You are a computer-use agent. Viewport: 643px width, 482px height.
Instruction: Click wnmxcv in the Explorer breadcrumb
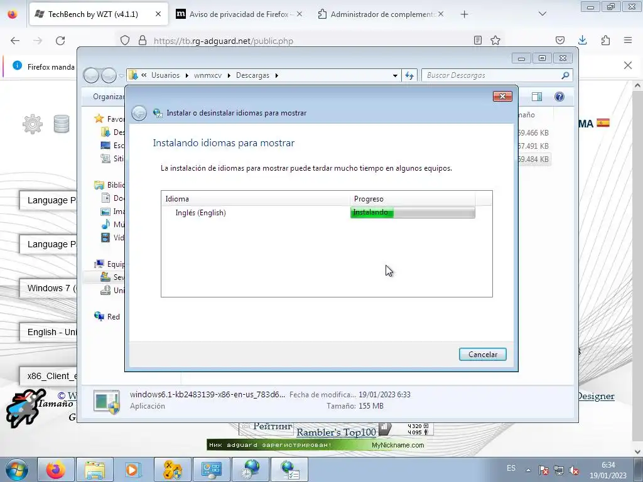pyautogui.click(x=208, y=75)
